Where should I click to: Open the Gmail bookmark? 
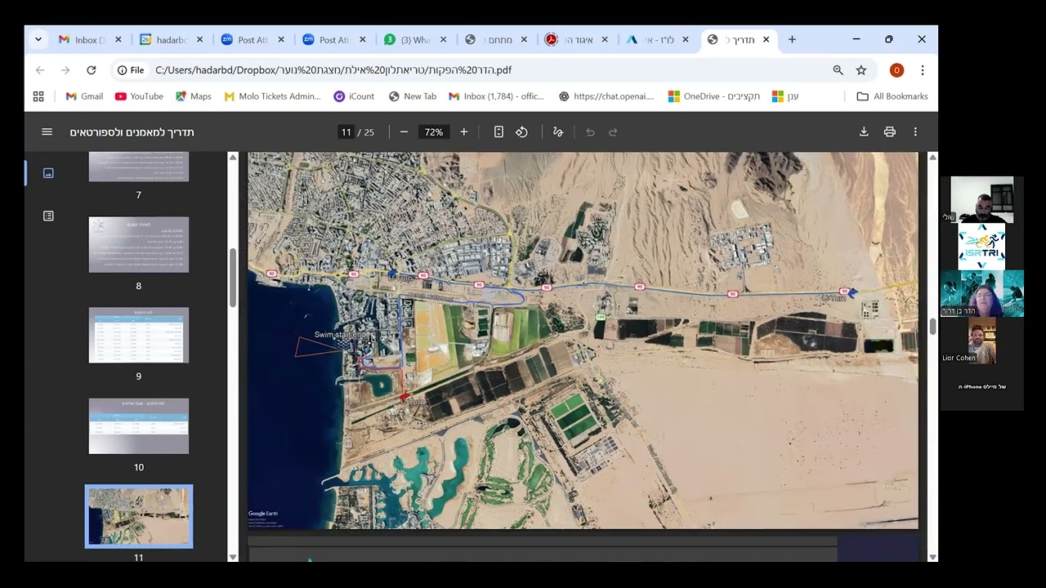click(84, 96)
